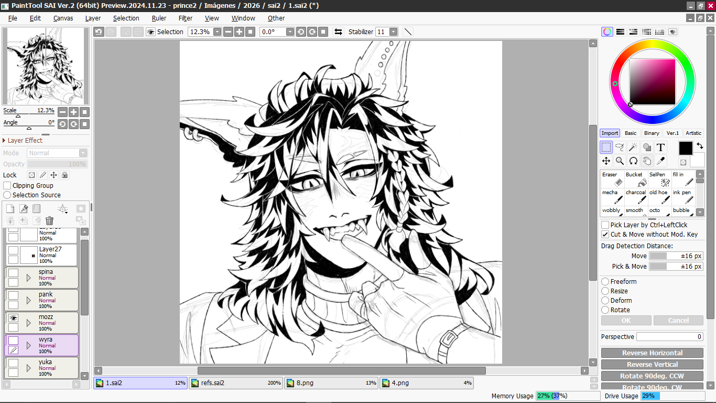
Task: Enable the Clipping Group checkbox
Action: (7, 186)
